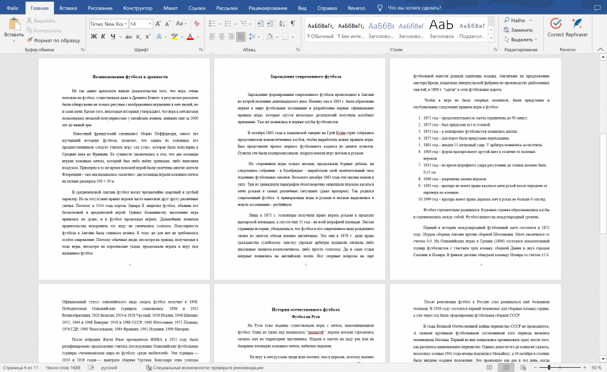Toggle bold with the Ж button

[x=93, y=37]
